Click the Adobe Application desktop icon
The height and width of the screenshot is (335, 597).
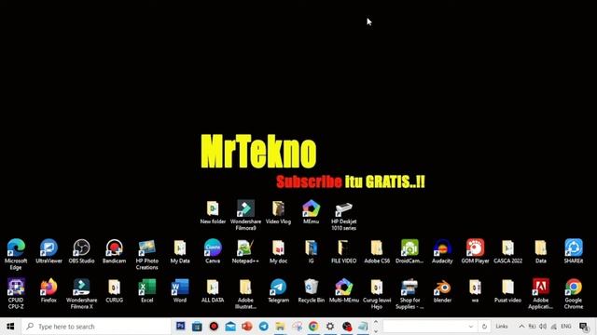click(541, 293)
